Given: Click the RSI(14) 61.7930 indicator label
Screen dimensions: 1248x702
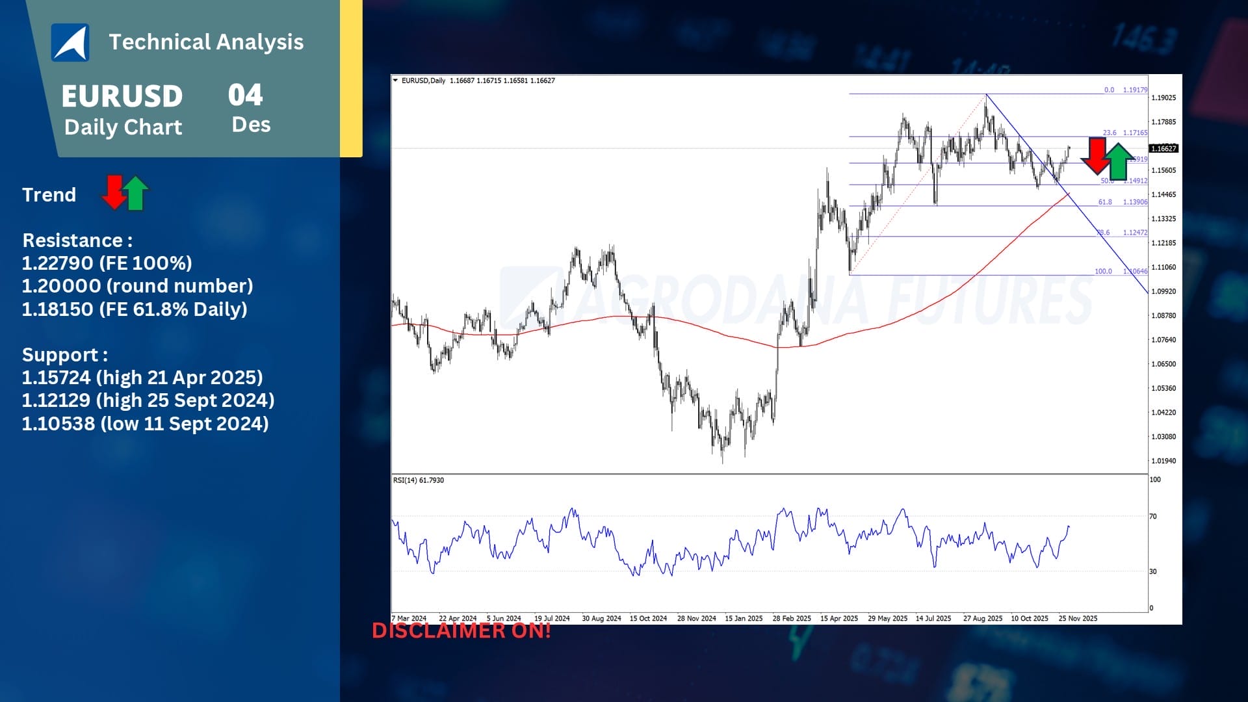Looking at the screenshot, I should (x=419, y=480).
